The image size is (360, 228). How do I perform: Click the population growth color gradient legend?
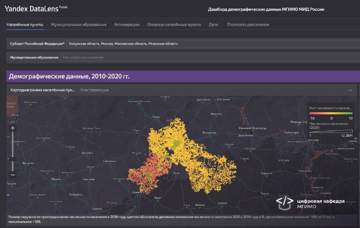[x=331, y=113]
